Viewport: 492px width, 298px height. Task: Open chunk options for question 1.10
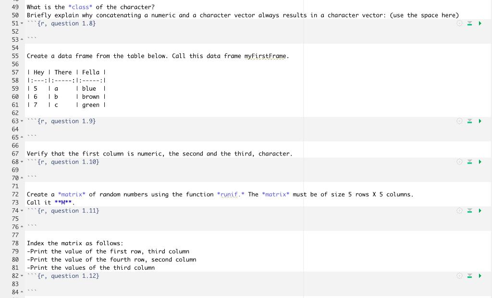tap(459, 162)
